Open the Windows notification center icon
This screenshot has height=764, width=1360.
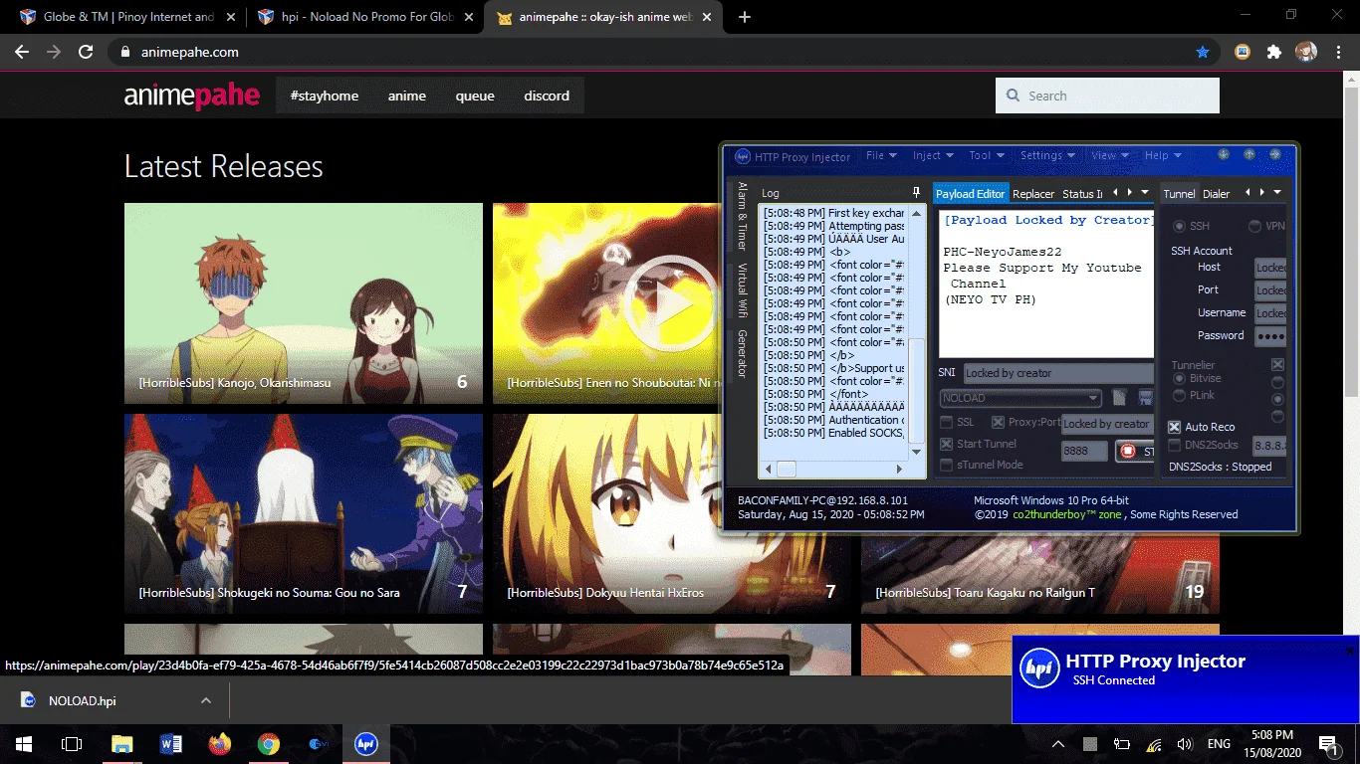tap(1328, 744)
